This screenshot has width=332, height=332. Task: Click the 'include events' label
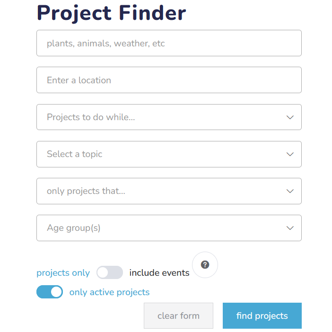(x=159, y=273)
